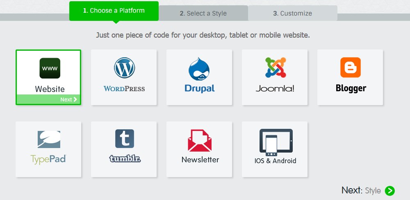Click the green www Website icon

click(x=50, y=68)
